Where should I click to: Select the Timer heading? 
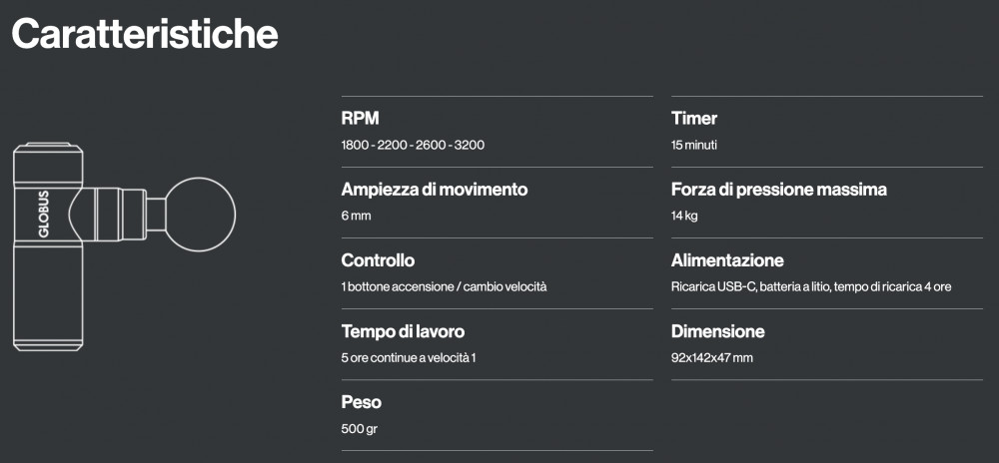click(x=694, y=119)
